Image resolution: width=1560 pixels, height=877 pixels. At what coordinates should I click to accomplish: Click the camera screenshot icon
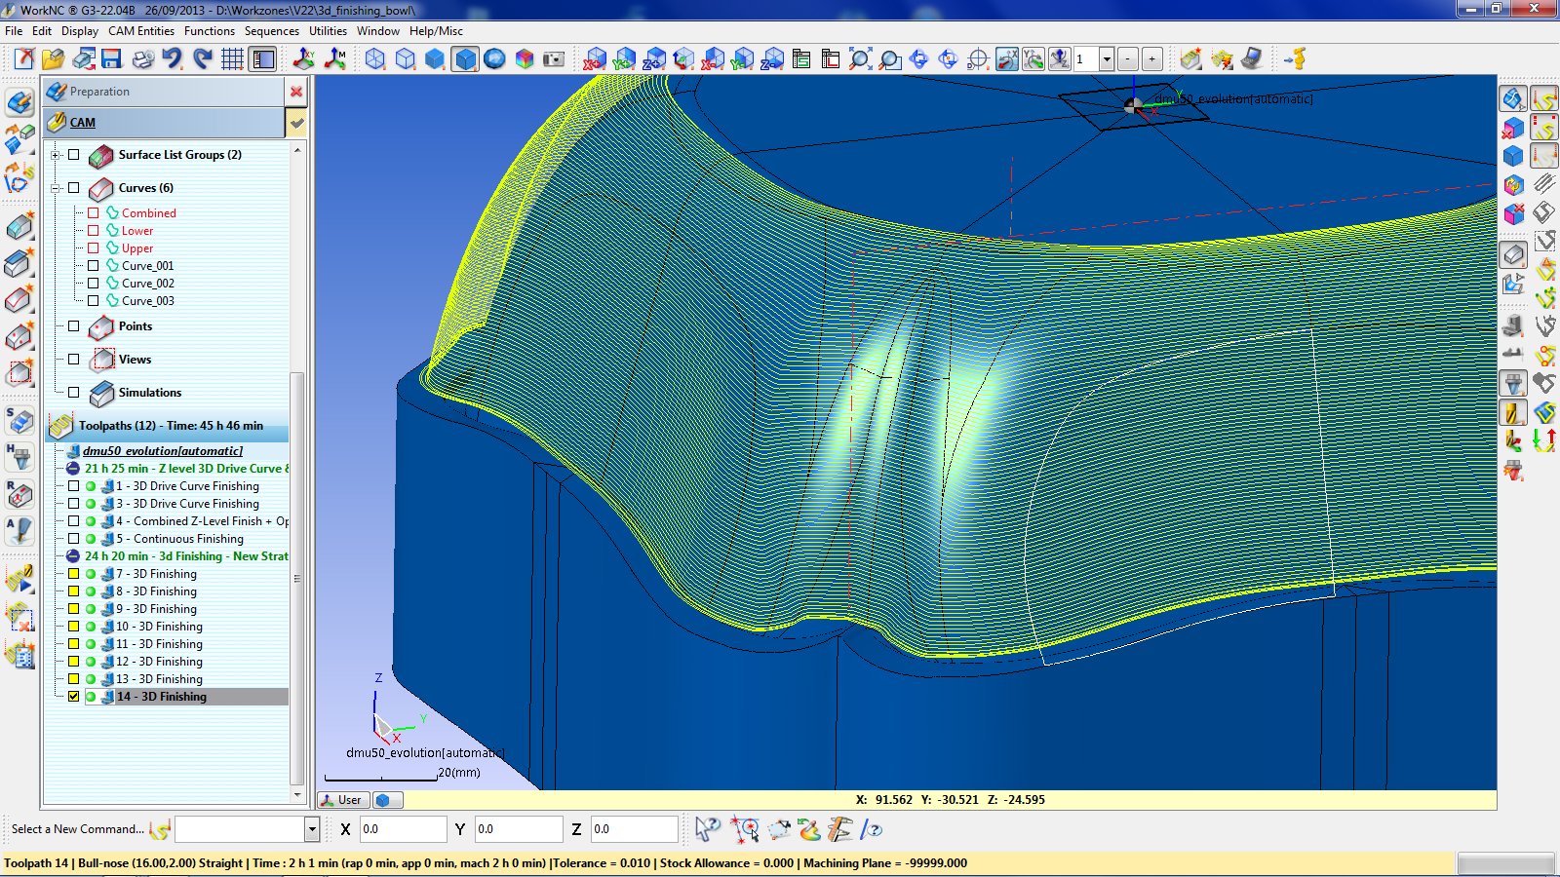tap(554, 59)
